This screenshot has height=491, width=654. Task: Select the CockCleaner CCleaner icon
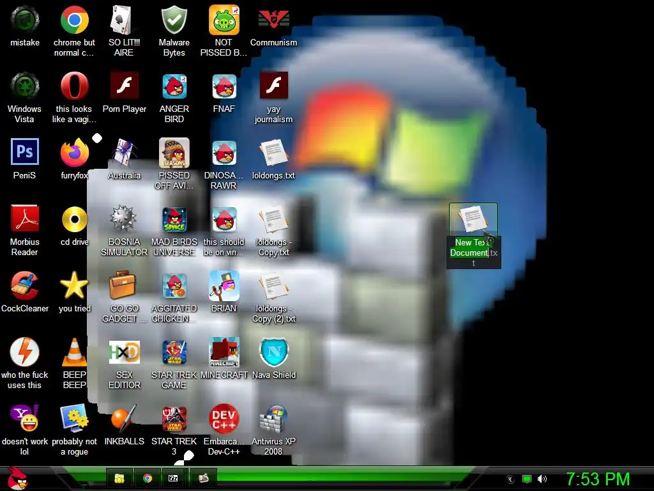coord(25,286)
